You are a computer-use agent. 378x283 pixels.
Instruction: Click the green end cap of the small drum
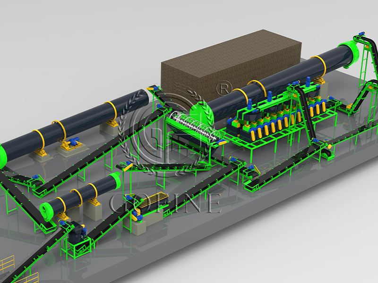pos(47,208)
